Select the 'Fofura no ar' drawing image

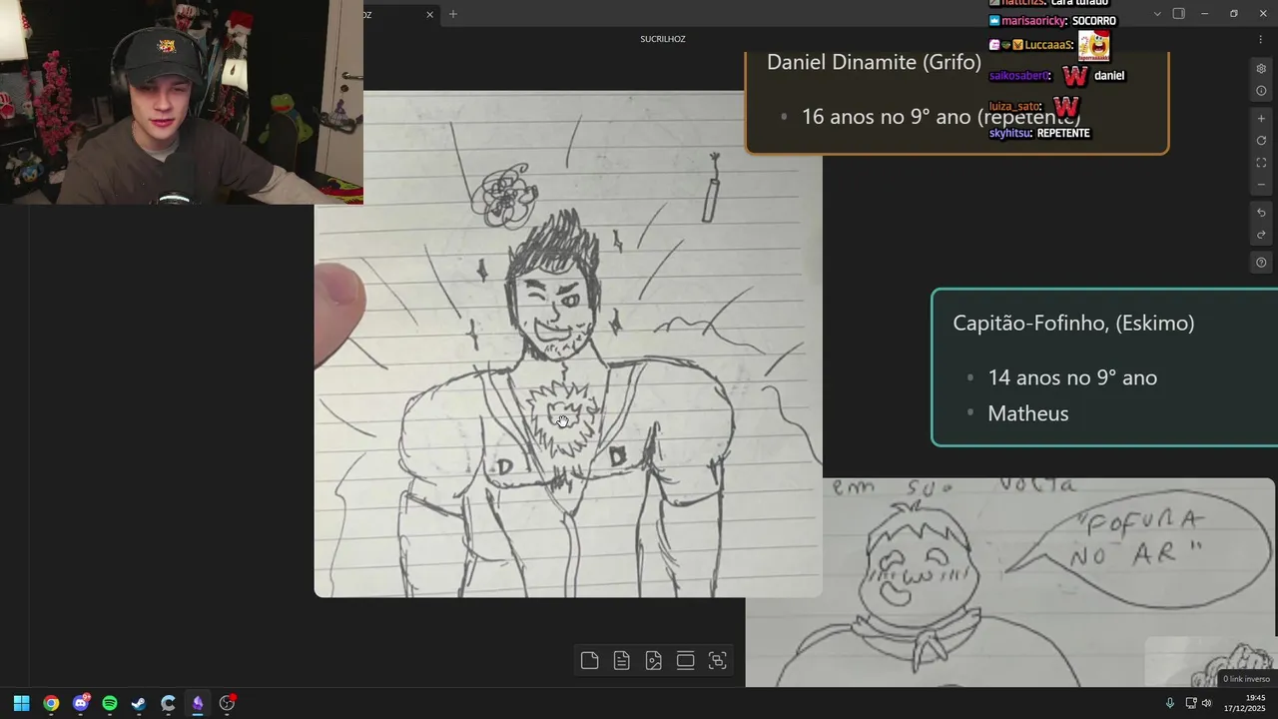1010,582
